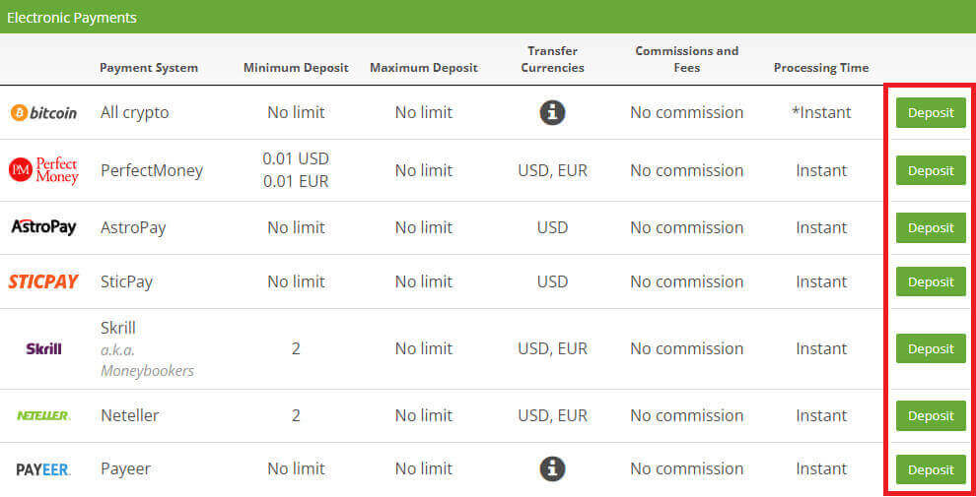This screenshot has width=976, height=497.
Task: Click the Perfect Money logo
Action: tap(43, 170)
